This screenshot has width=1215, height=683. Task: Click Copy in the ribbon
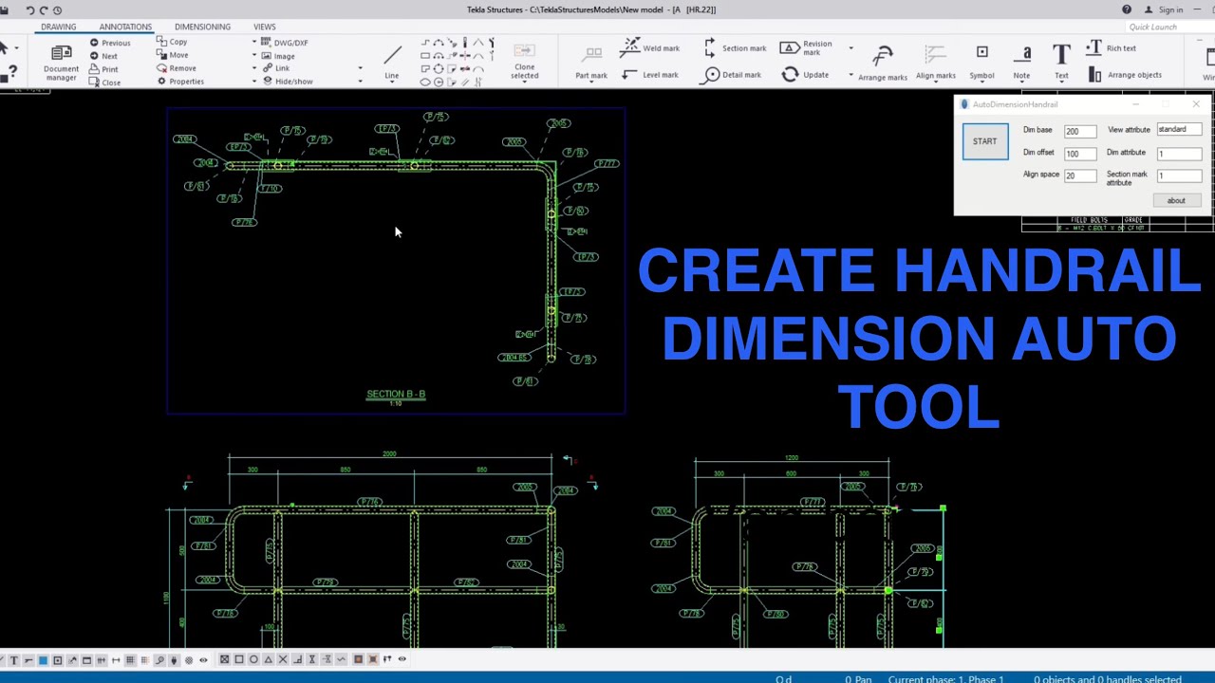(x=173, y=42)
